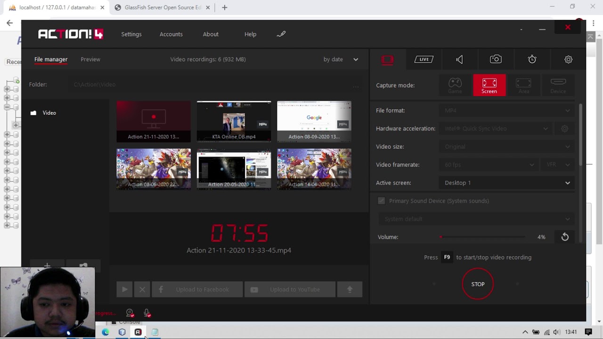Select Device capture mode
603x339 pixels.
pyautogui.click(x=558, y=85)
